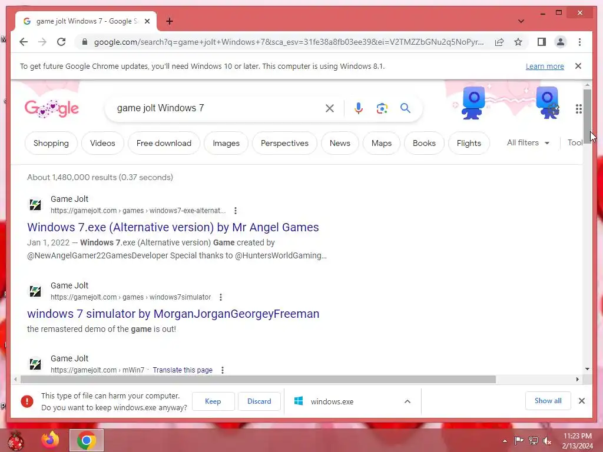Screen dimensions: 603x452
Task: Open options for the mWin7 result
Action: [x=222, y=370]
